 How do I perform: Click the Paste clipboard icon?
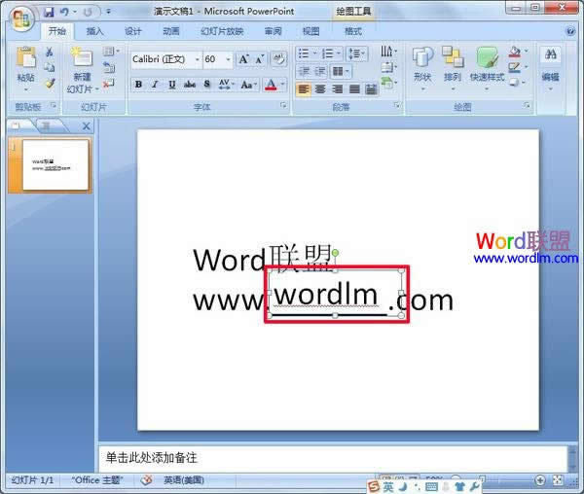[25, 57]
